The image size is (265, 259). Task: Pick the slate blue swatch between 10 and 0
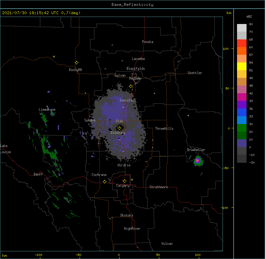click(x=242, y=143)
